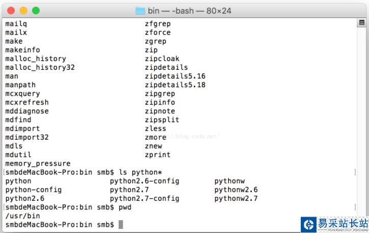Click the terminal cursor block at prompt
This screenshot has width=369, height=233.
point(121,224)
